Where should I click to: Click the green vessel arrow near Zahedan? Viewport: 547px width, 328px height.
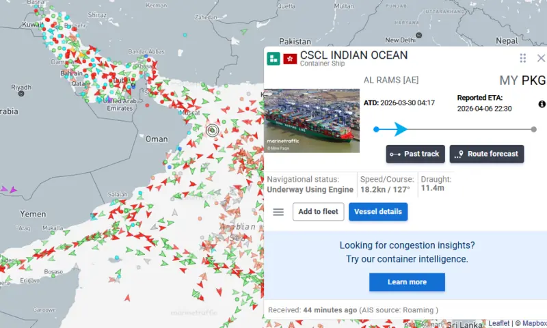244,31
